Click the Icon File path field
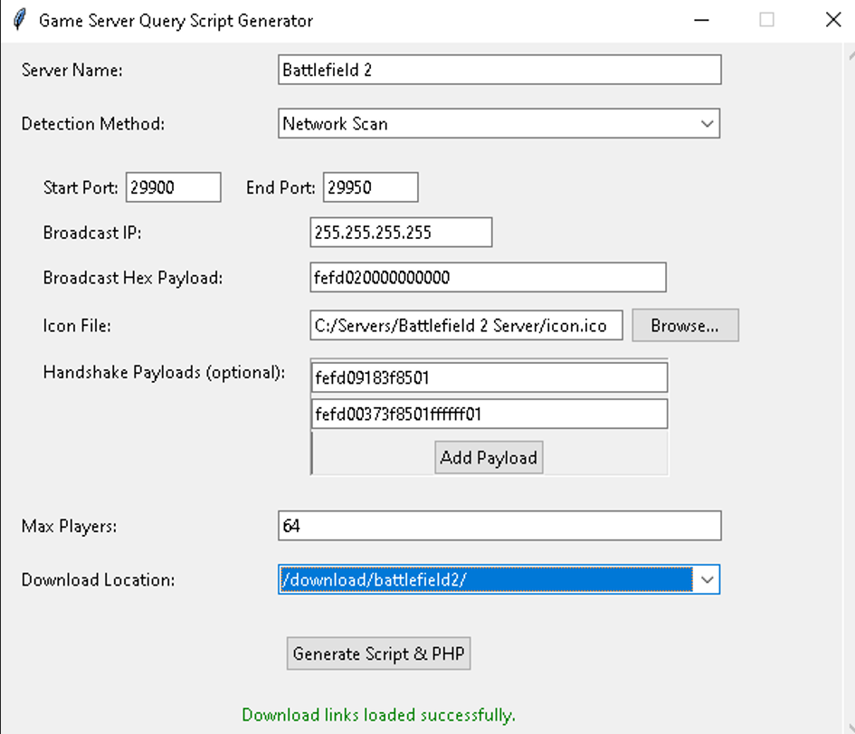Screen dimensions: 855x734 466,326
